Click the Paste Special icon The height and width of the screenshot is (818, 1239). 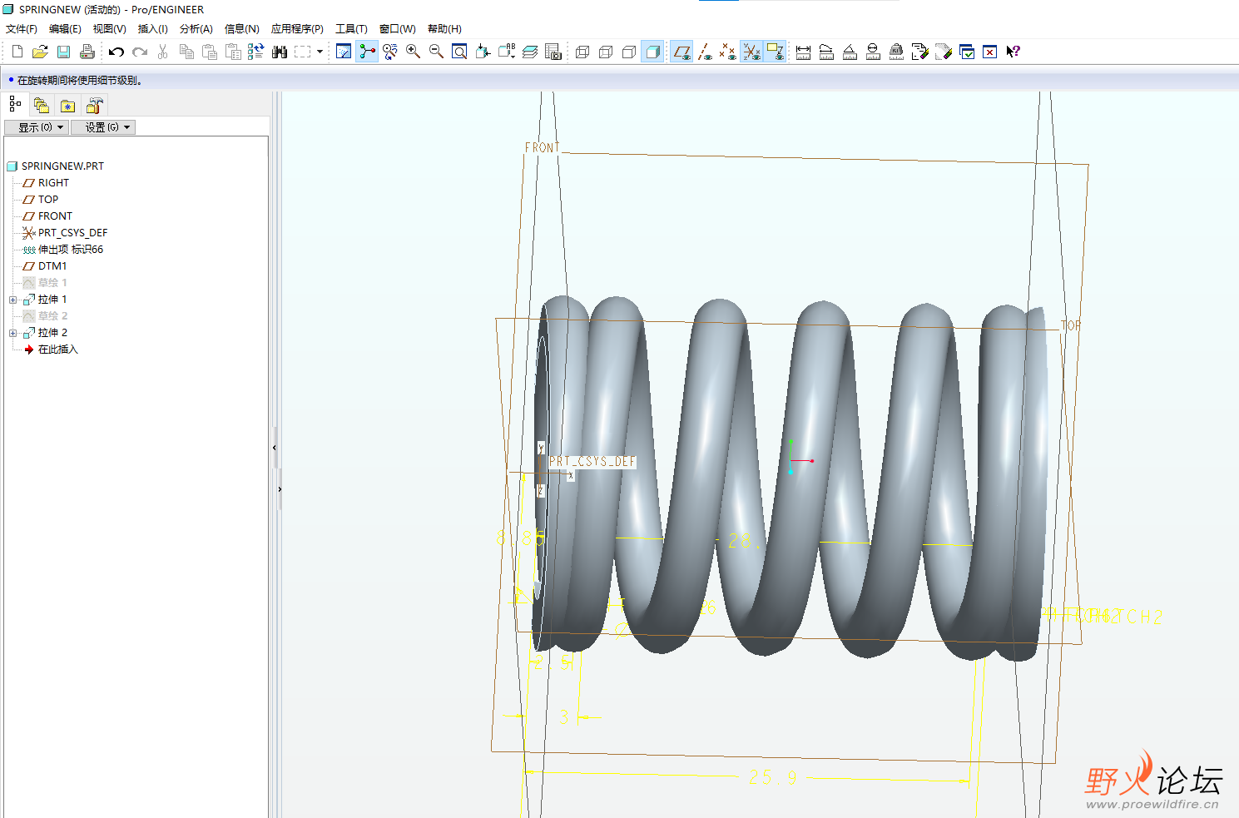coord(233,52)
